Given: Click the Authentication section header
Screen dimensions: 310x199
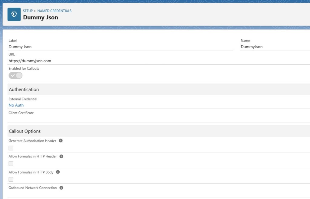Looking at the screenshot, I should (x=24, y=89).
